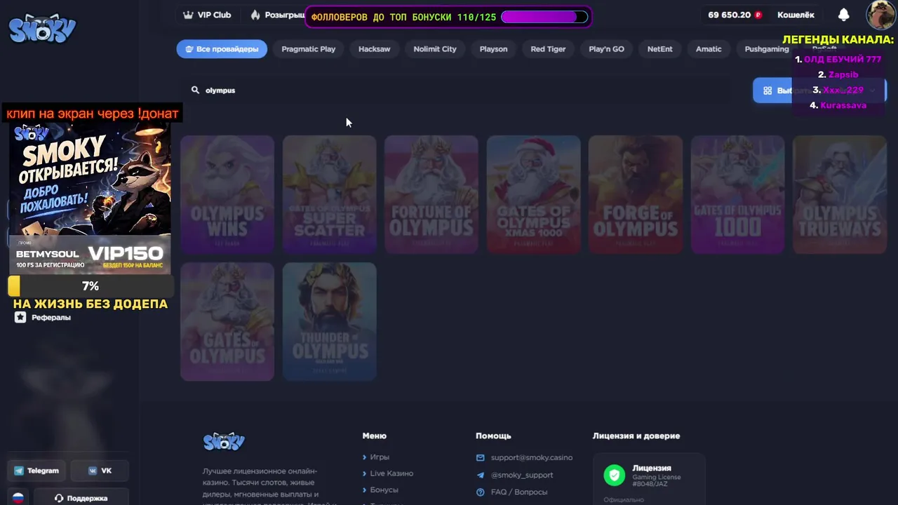Screen dimensions: 898x505
Task: Open the original Gates of Olympus game
Action: pos(227,322)
